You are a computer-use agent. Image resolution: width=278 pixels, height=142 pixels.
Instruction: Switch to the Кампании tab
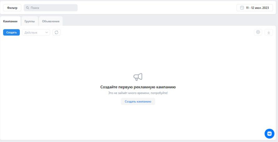click(x=10, y=21)
